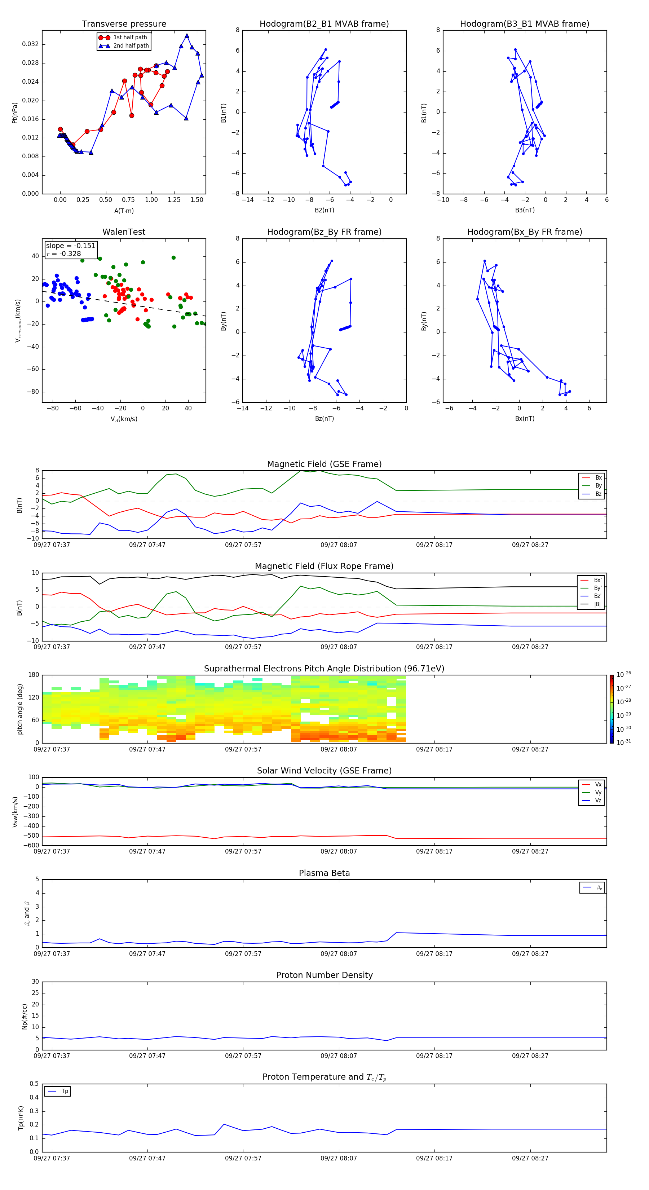The width and height of the screenshot is (649, 1190).
Task: Click the 'Np(#/cc)' y-axis label
Action: click(x=25, y=1016)
